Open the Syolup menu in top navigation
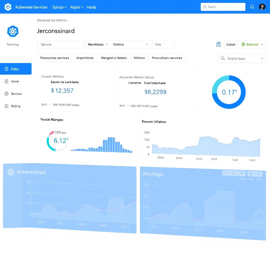Screen dimensions: 270x270 [x=59, y=7]
